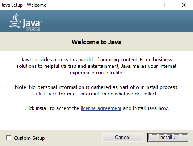The image size is (193, 146).
Task: Click the "for more information" sentence text
Action: tap(108, 94)
